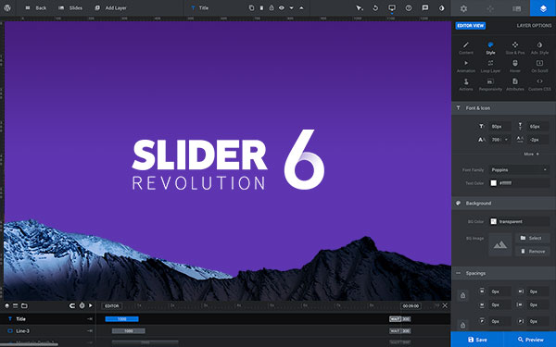Viewport: 556px width, 347px height.
Task: Open the Hover settings icon
Action: [515, 67]
